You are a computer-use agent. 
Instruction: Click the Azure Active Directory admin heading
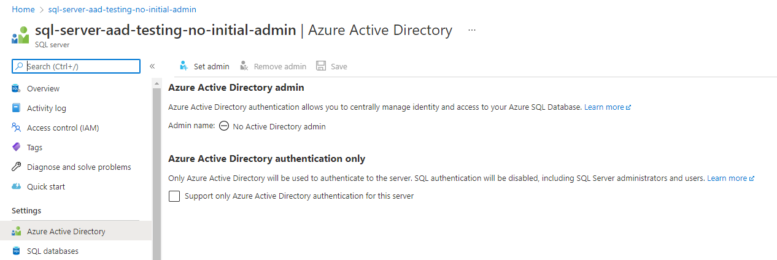(236, 88)
